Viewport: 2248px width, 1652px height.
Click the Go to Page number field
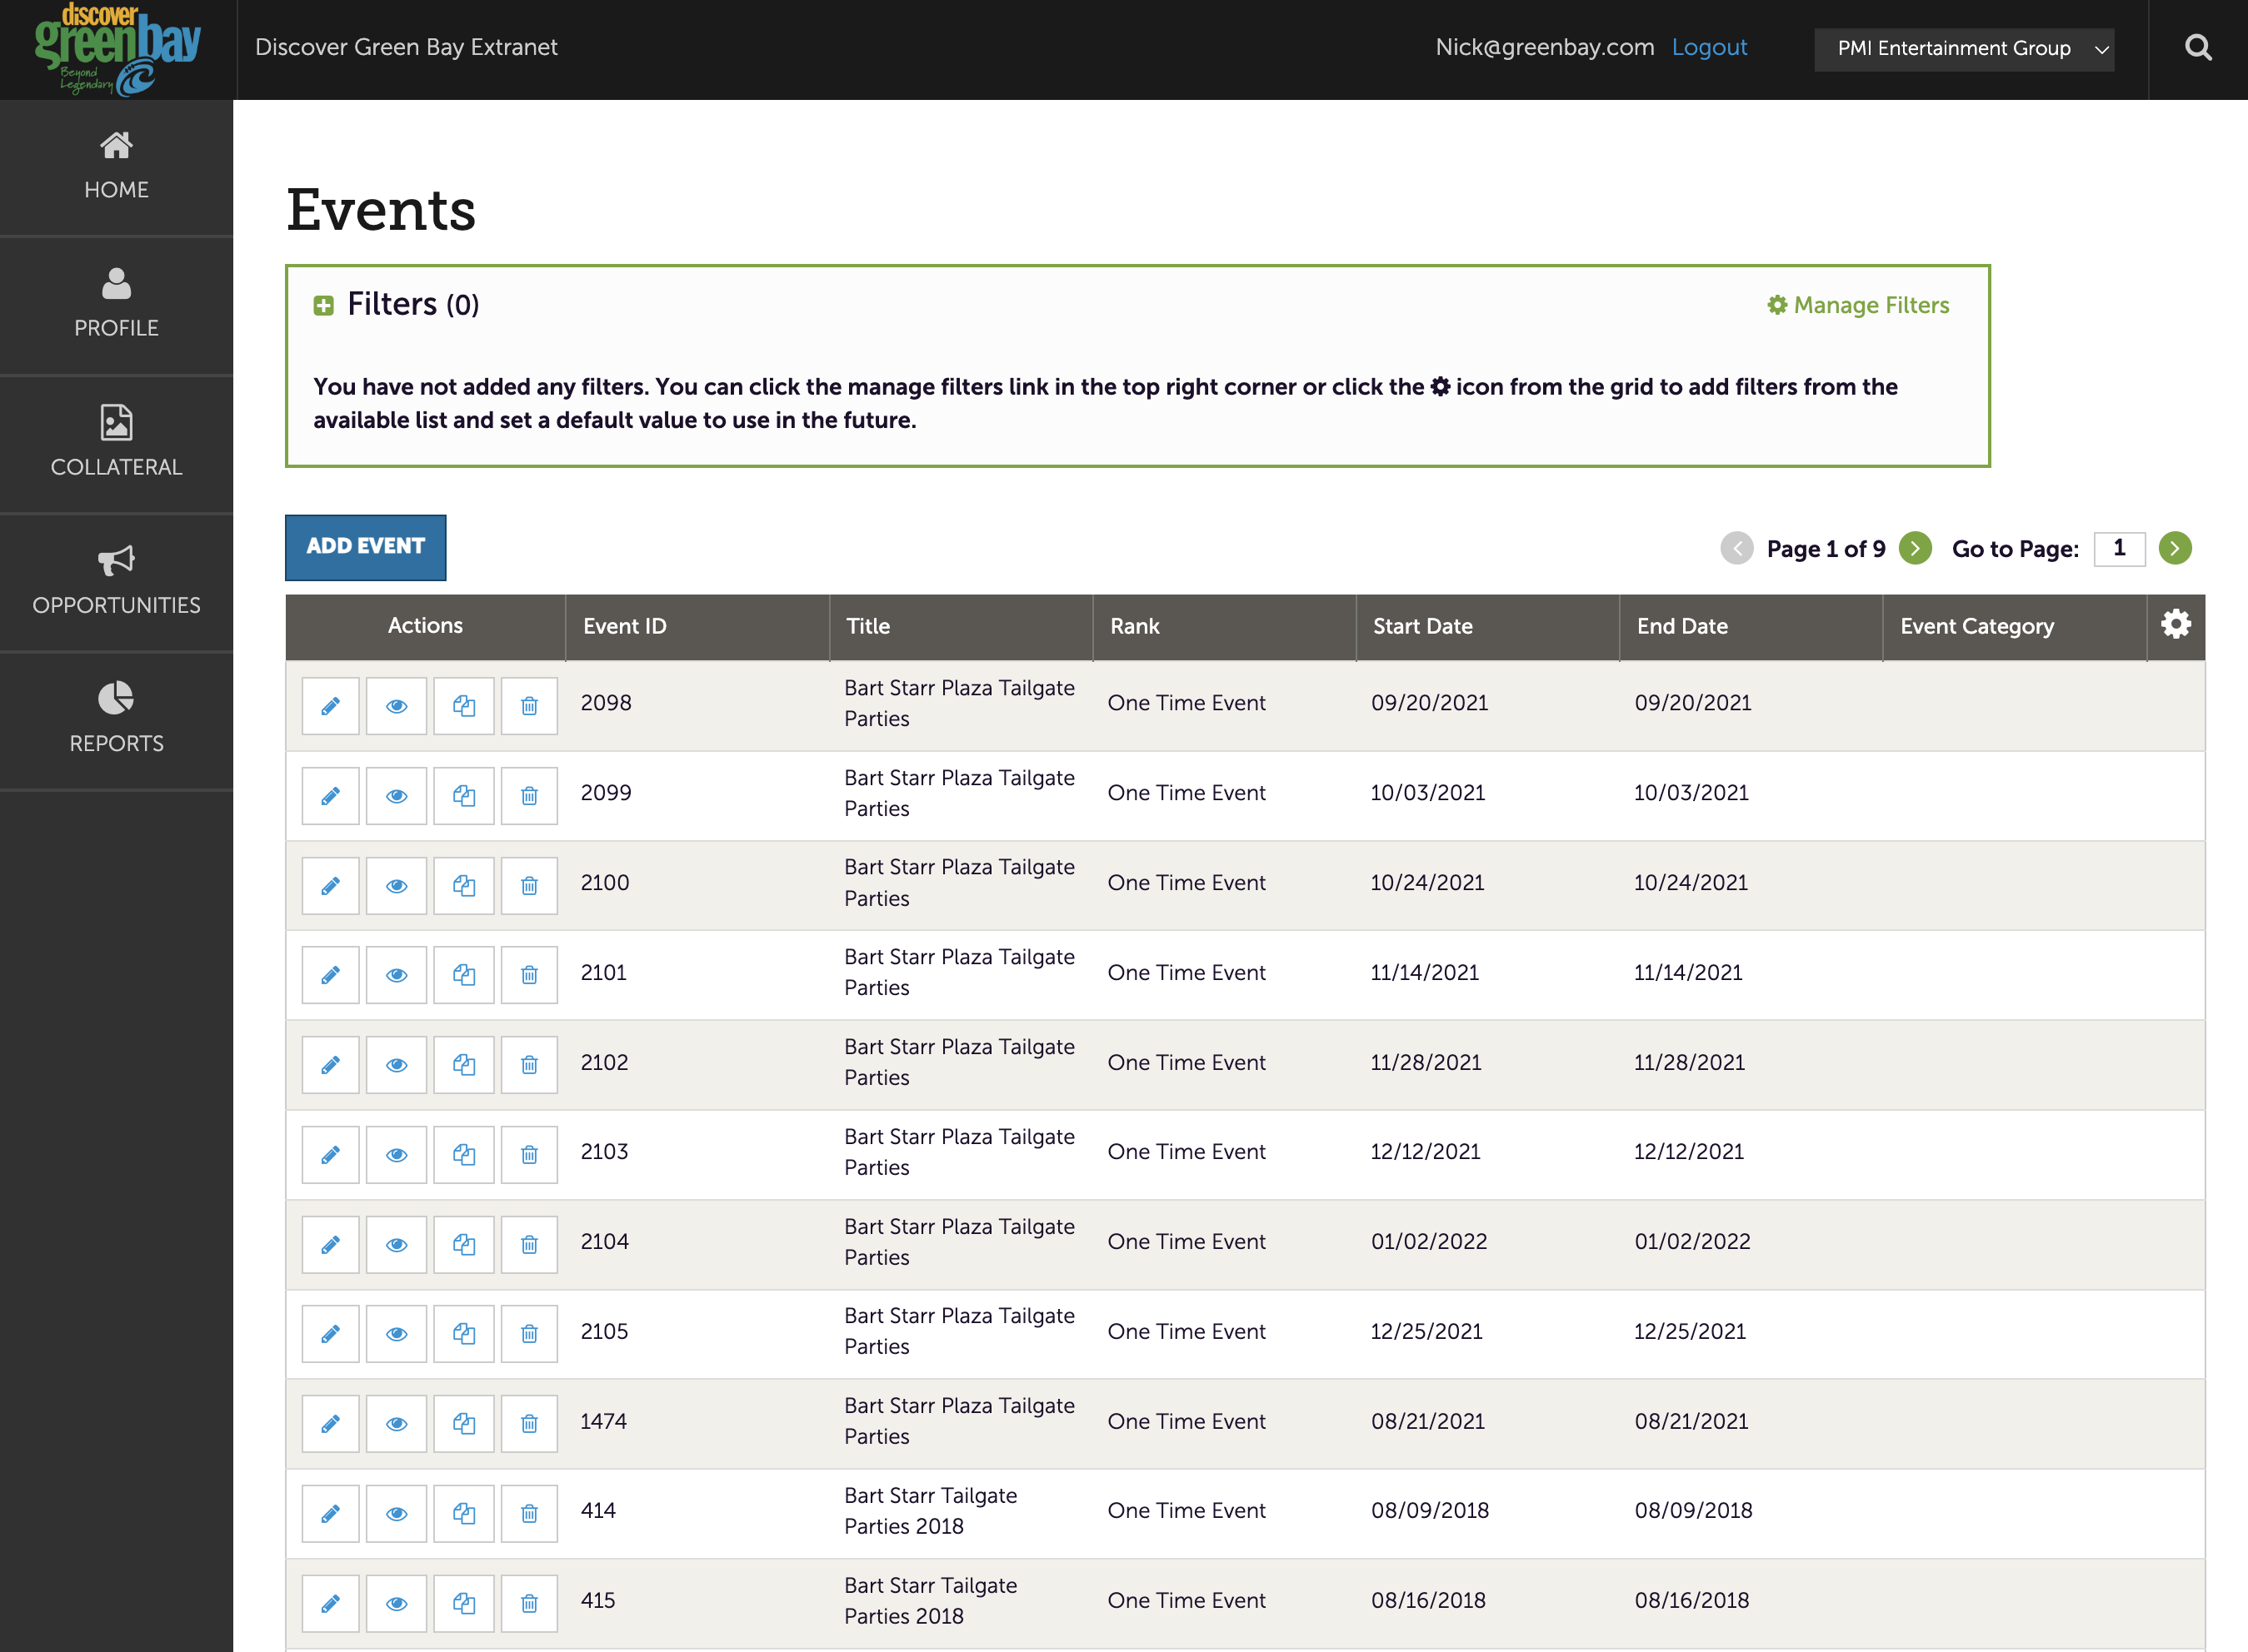2119,548
